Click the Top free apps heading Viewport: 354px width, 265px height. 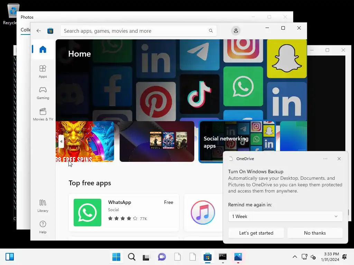[x=90, y=183]
